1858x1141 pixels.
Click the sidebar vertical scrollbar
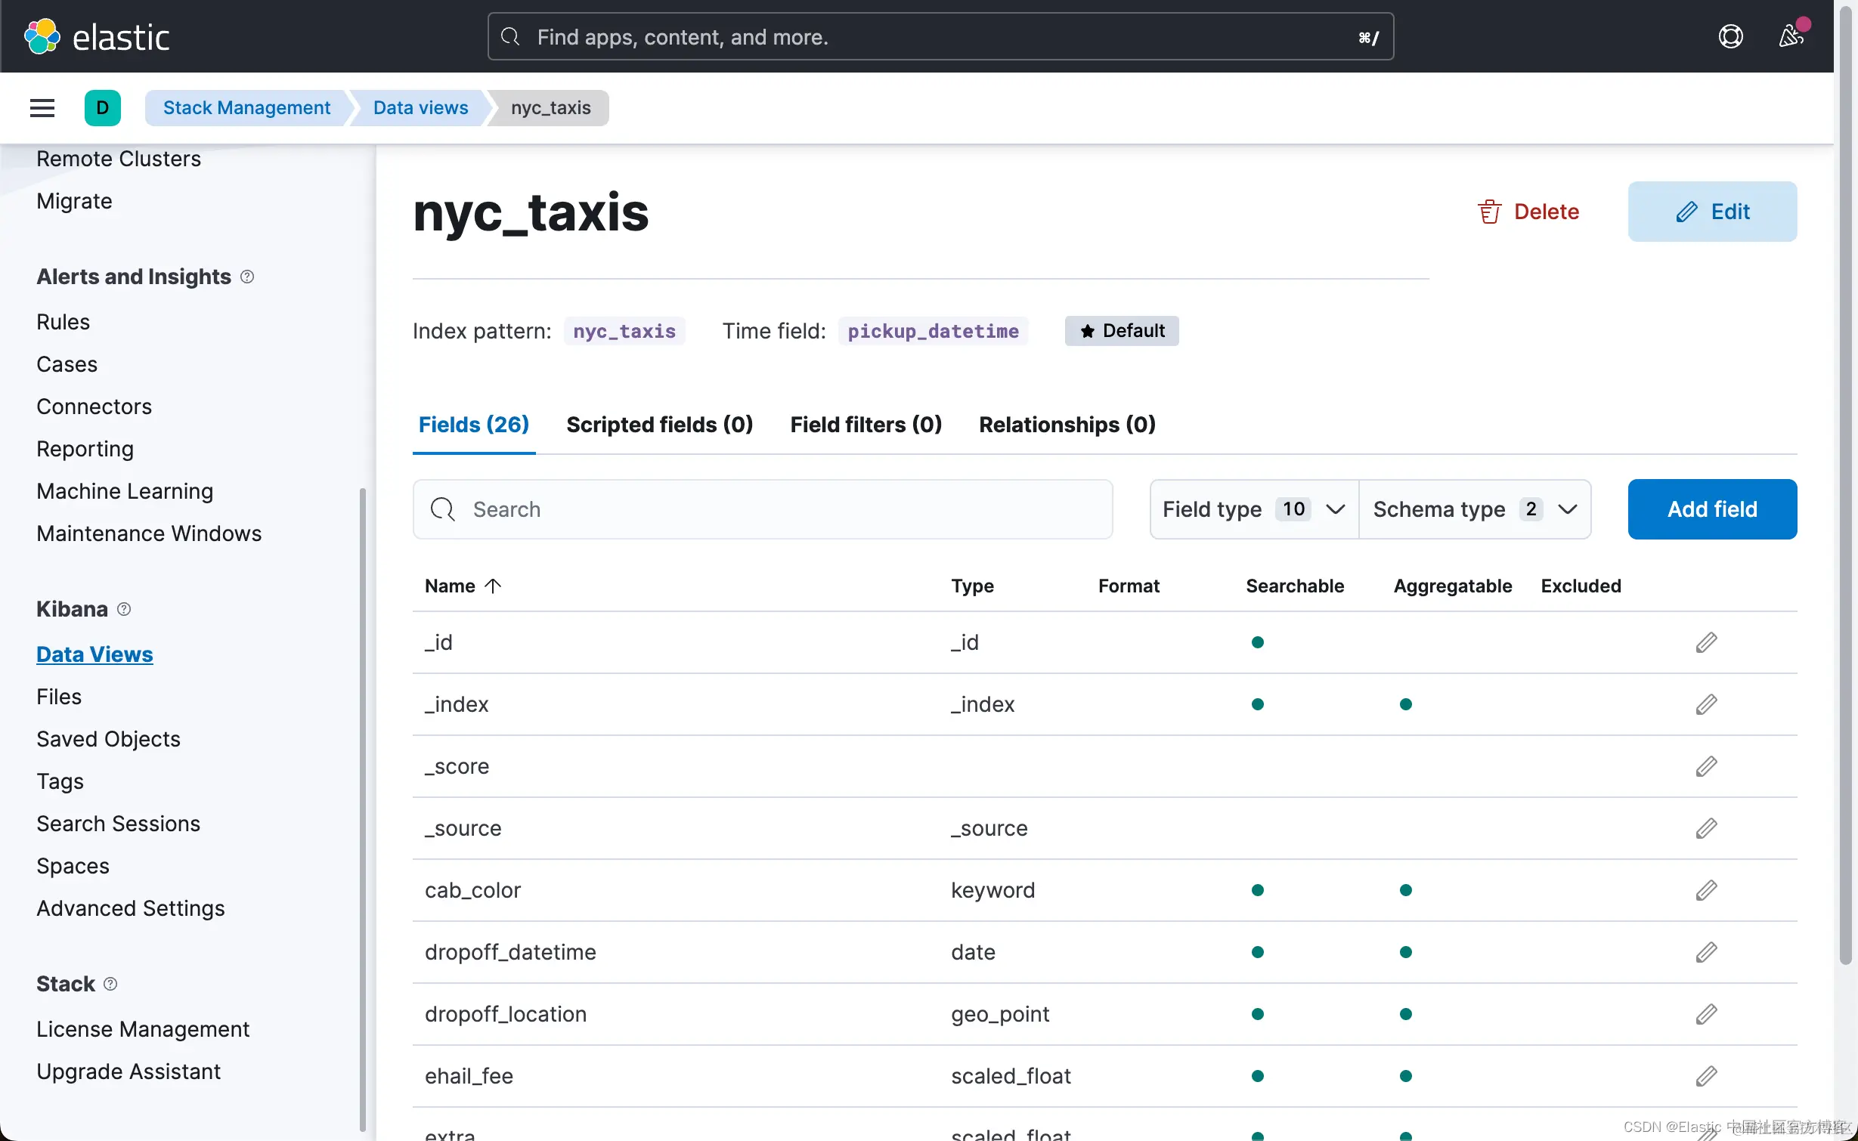coord(363,809)
